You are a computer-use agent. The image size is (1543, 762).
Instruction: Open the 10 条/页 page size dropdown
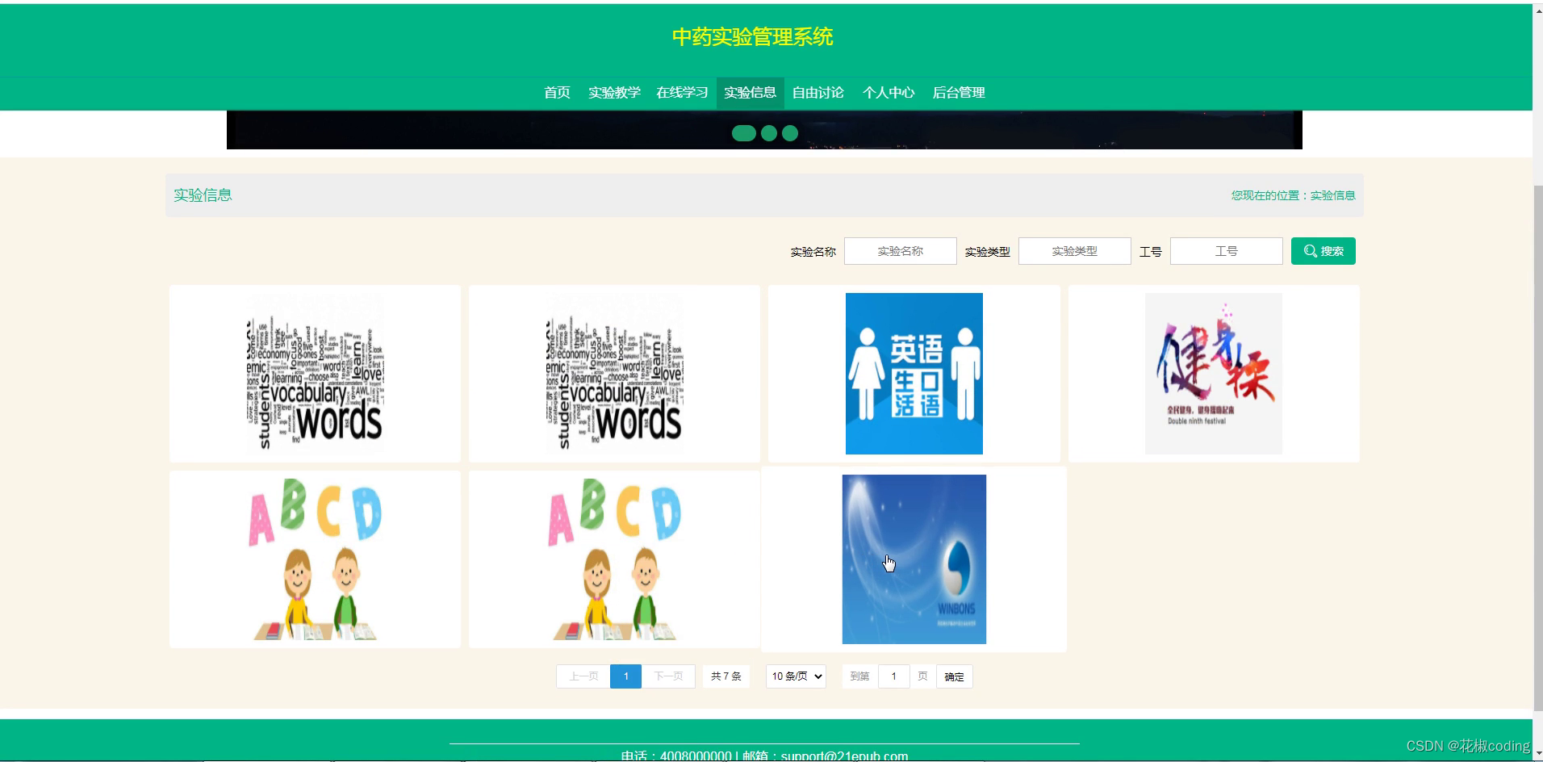click(795, 676)
